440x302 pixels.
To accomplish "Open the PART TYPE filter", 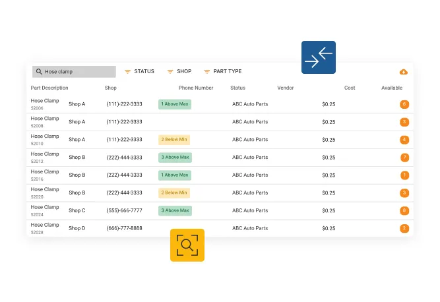I will pos(223,71).
